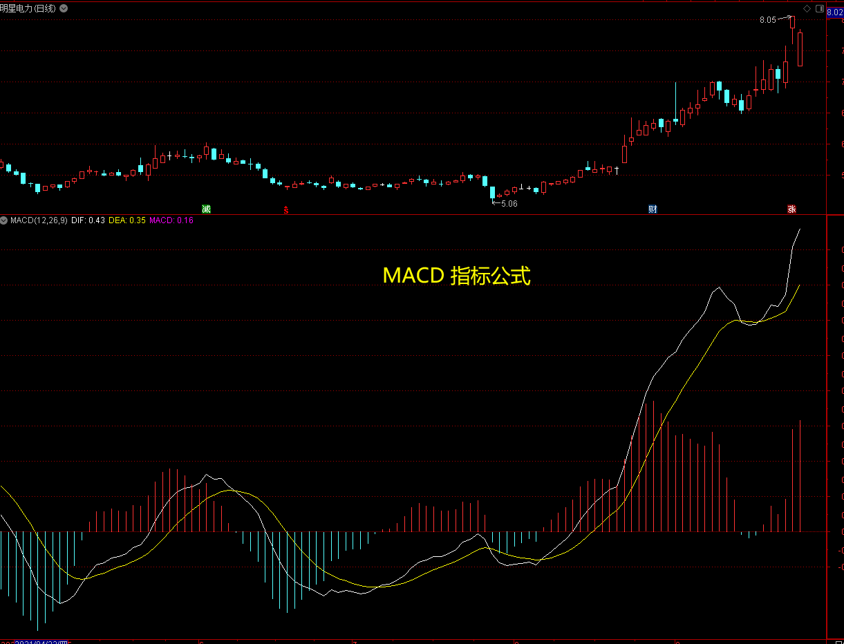Open the MACD(12,26,9) parameter menu

coord(39,221)
